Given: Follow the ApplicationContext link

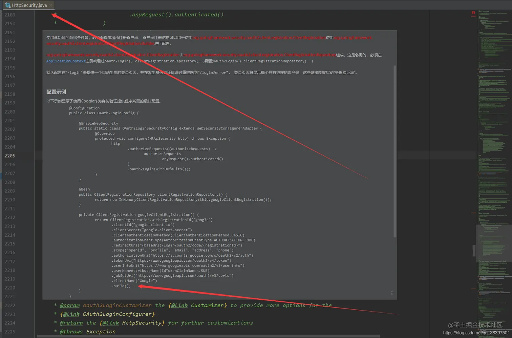Looking at the screenshot, I should click(x=66, y=61).
